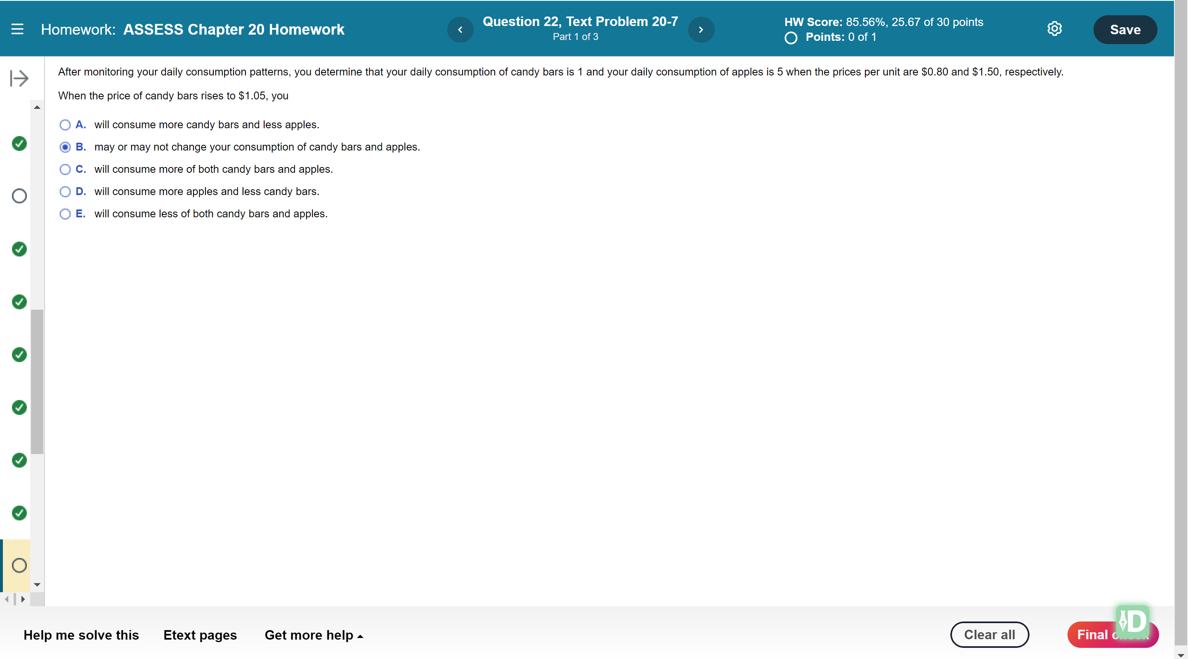Open Etext pages
The height and width of the screenshot is (659, 1188).
[x=200, y=635]
